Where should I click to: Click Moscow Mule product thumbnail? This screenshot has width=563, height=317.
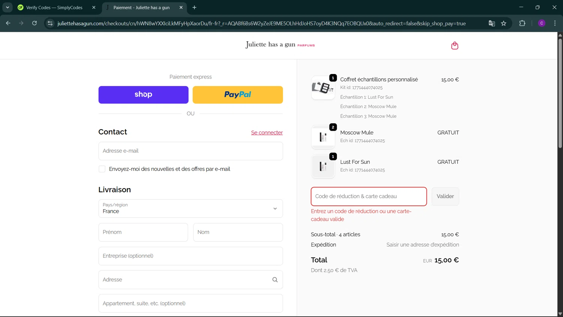click(x=323, y=137)
